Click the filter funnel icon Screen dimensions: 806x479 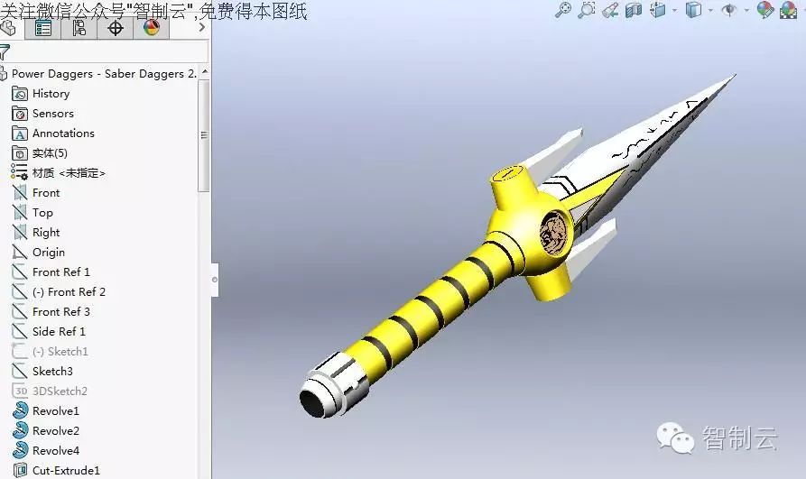point(5,52)
